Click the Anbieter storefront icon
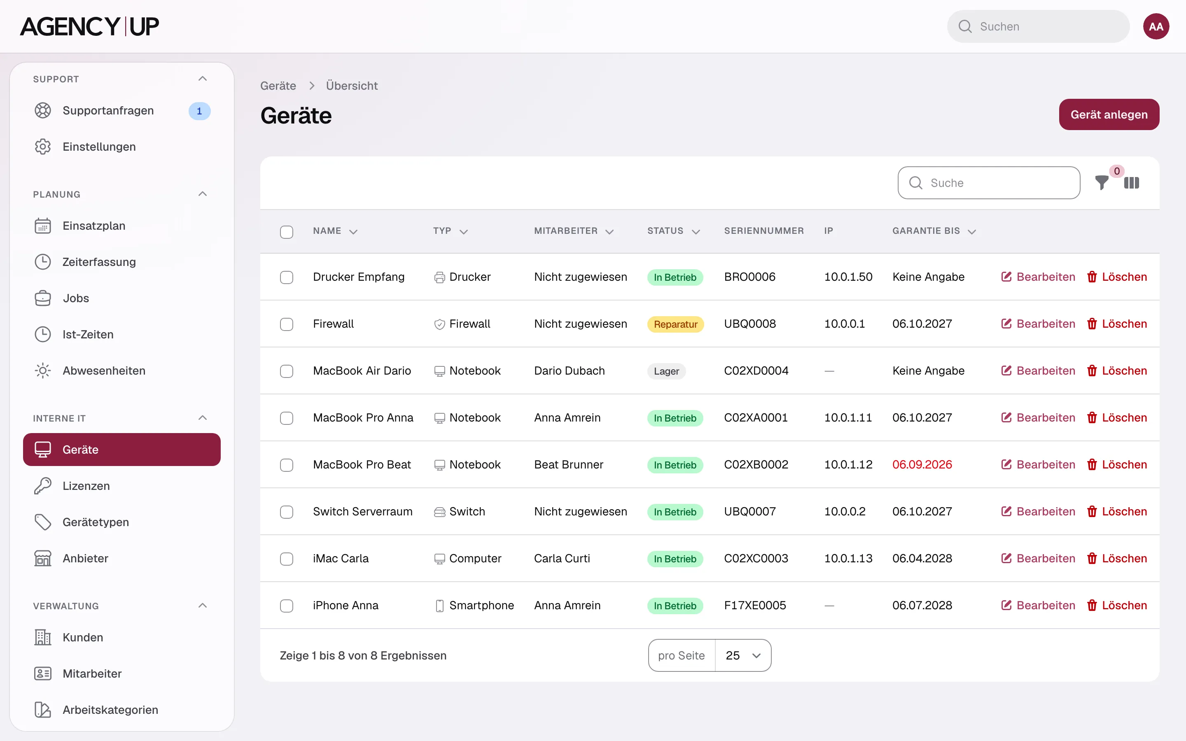The width and height of the screenshot is (1186, 741). click(43, 558)
